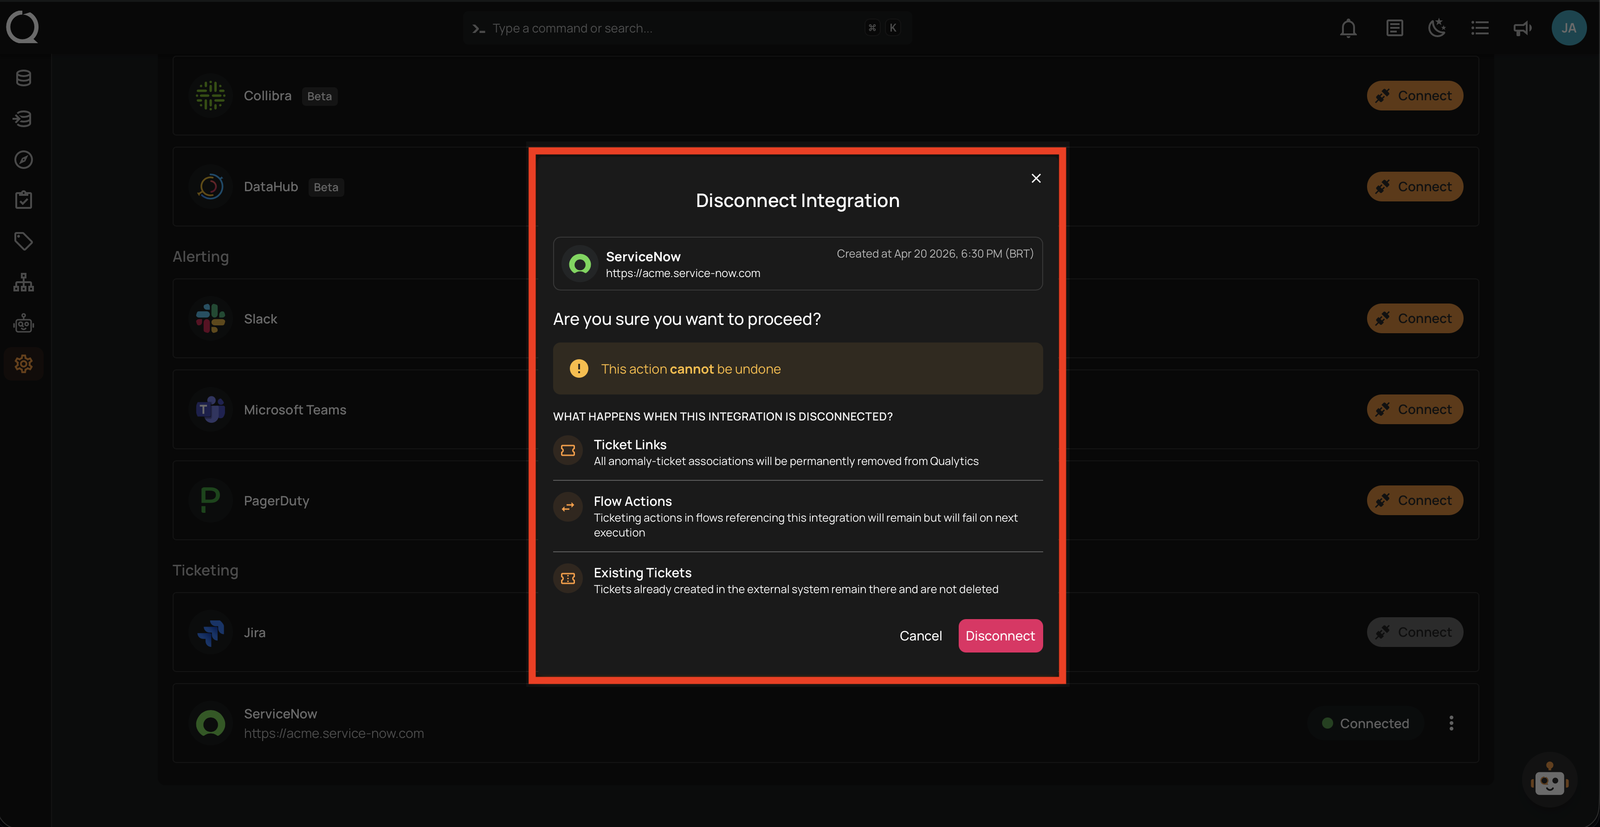Click Connect for Microsoft Teams
Screen dimensions: 1600x827
click(1415, 409)
